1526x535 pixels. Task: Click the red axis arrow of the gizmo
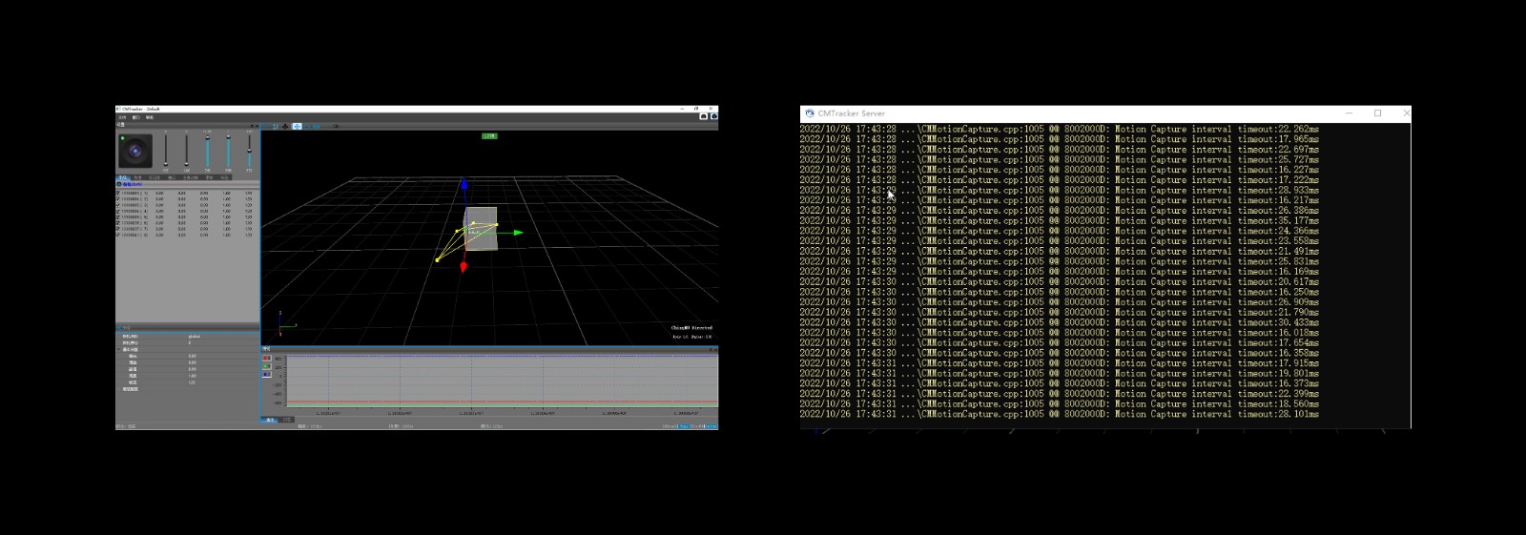point(464,268)
